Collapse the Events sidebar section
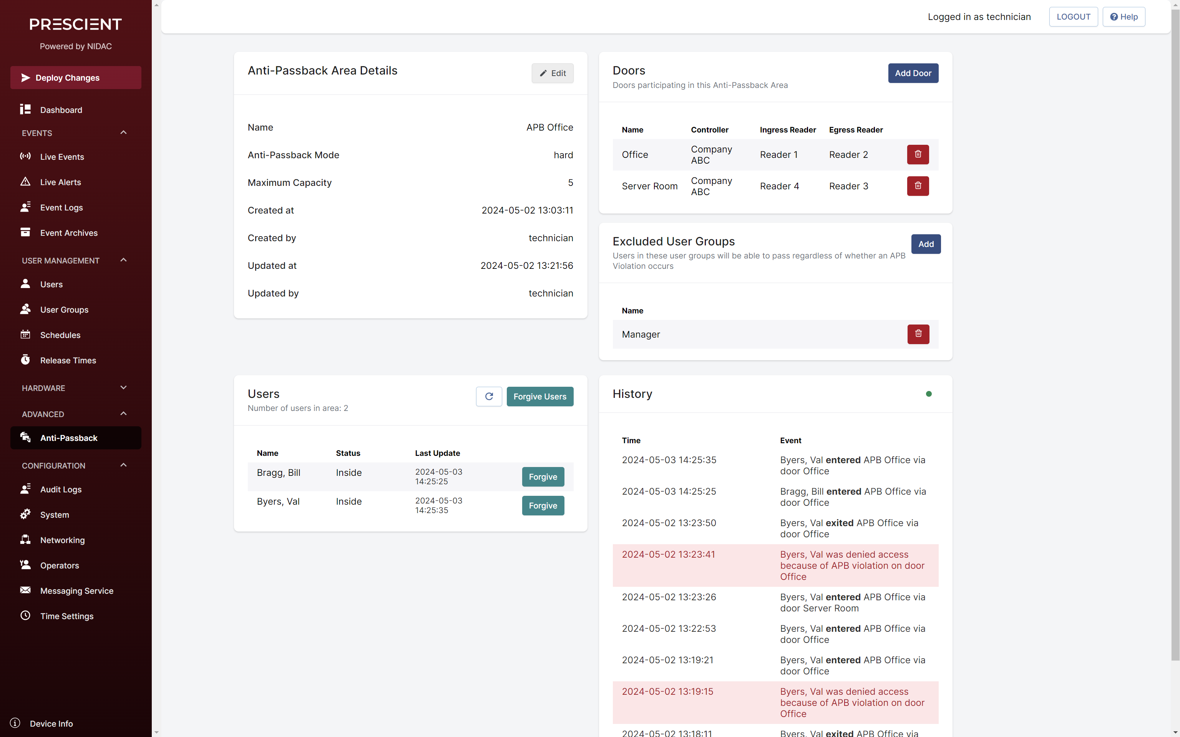Screen dimensions: 1180x737 pos(123,132)
